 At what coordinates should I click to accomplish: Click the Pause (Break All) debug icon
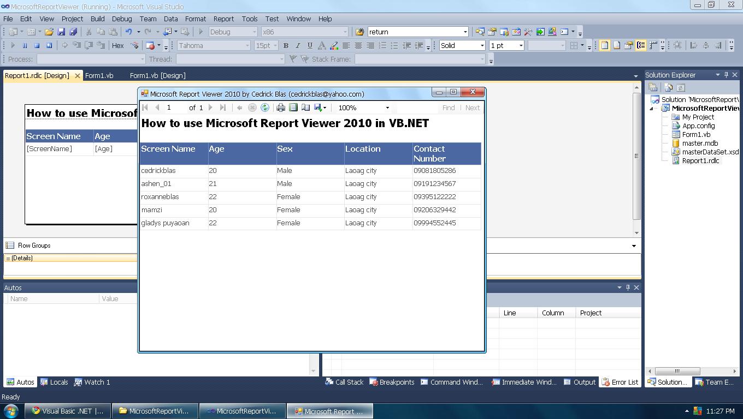pos(25,45)
